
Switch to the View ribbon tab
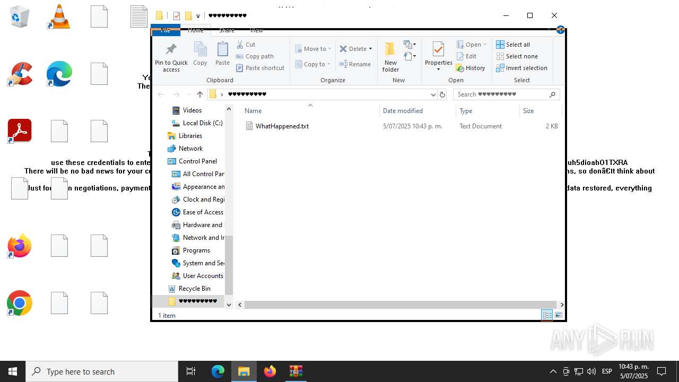[x=256, y=31]
